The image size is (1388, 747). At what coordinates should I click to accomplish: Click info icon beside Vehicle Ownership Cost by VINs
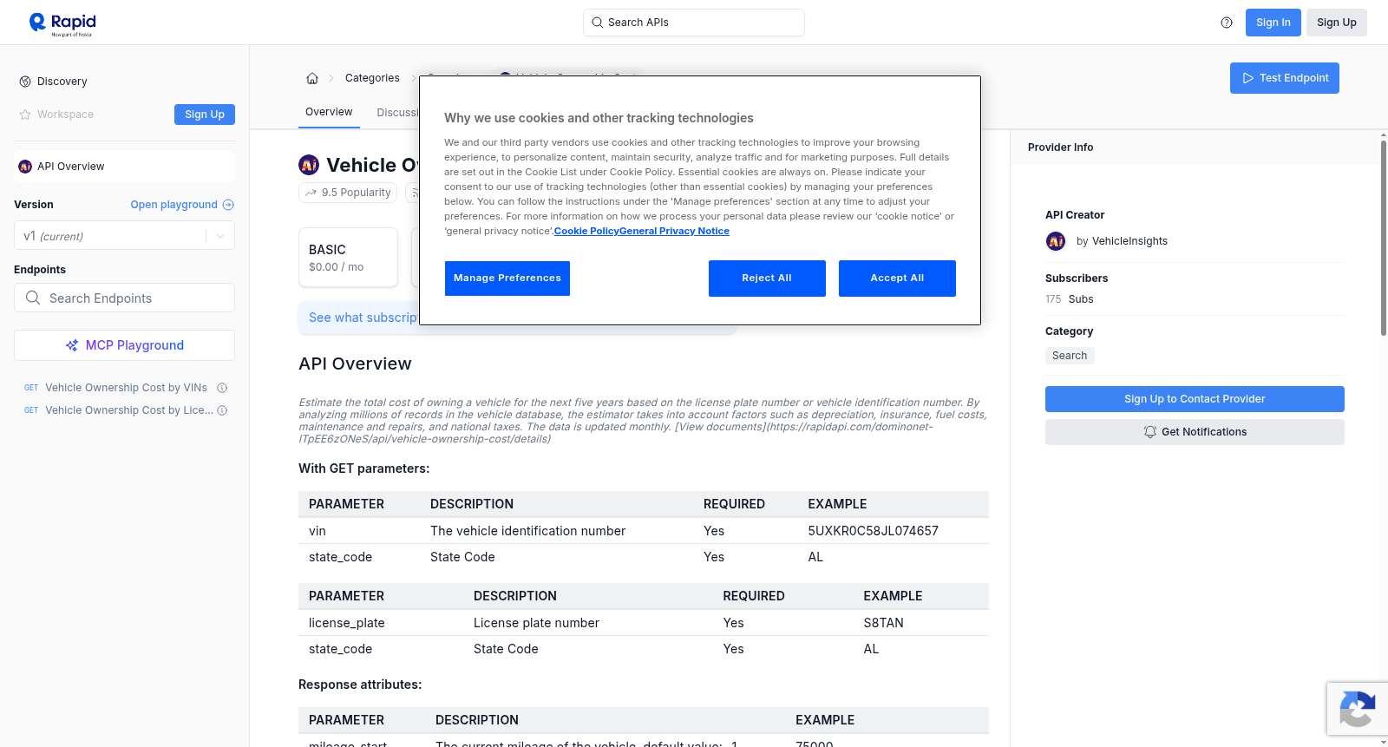[x=222, y=388]
